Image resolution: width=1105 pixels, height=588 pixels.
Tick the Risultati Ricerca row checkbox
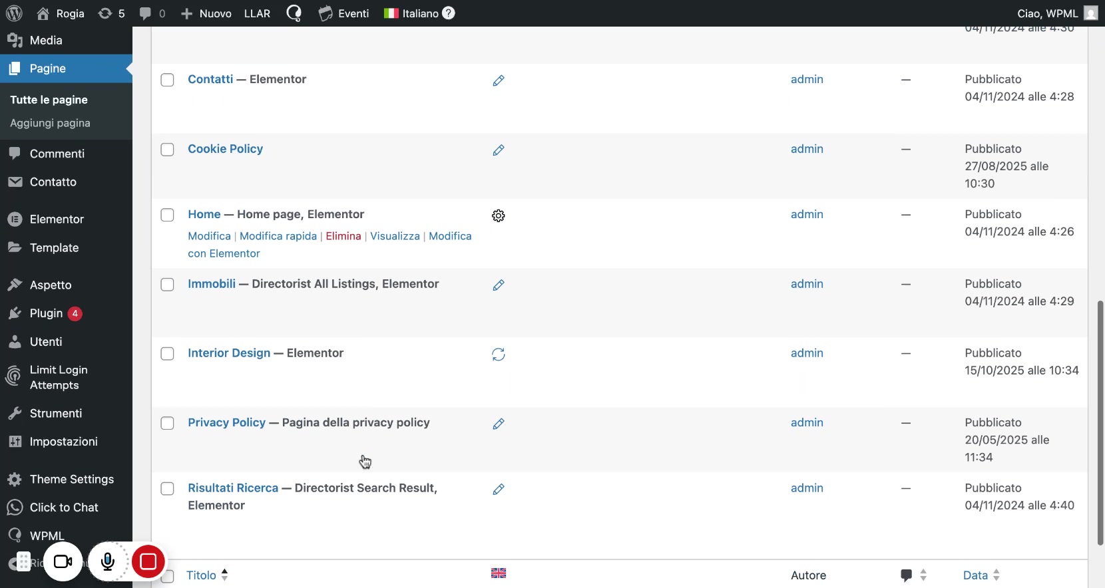168,489
